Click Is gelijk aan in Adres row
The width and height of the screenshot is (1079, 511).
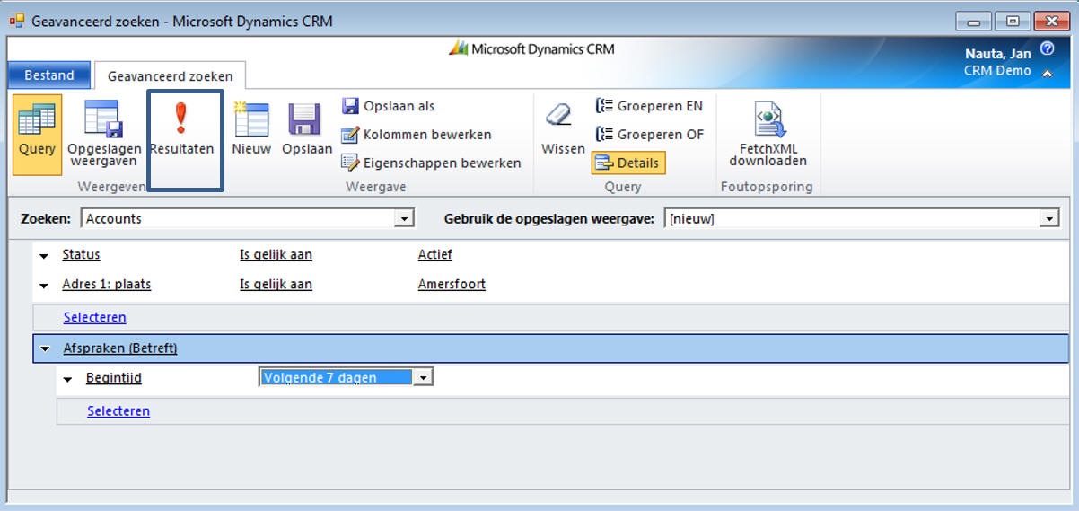click(276, 285)
